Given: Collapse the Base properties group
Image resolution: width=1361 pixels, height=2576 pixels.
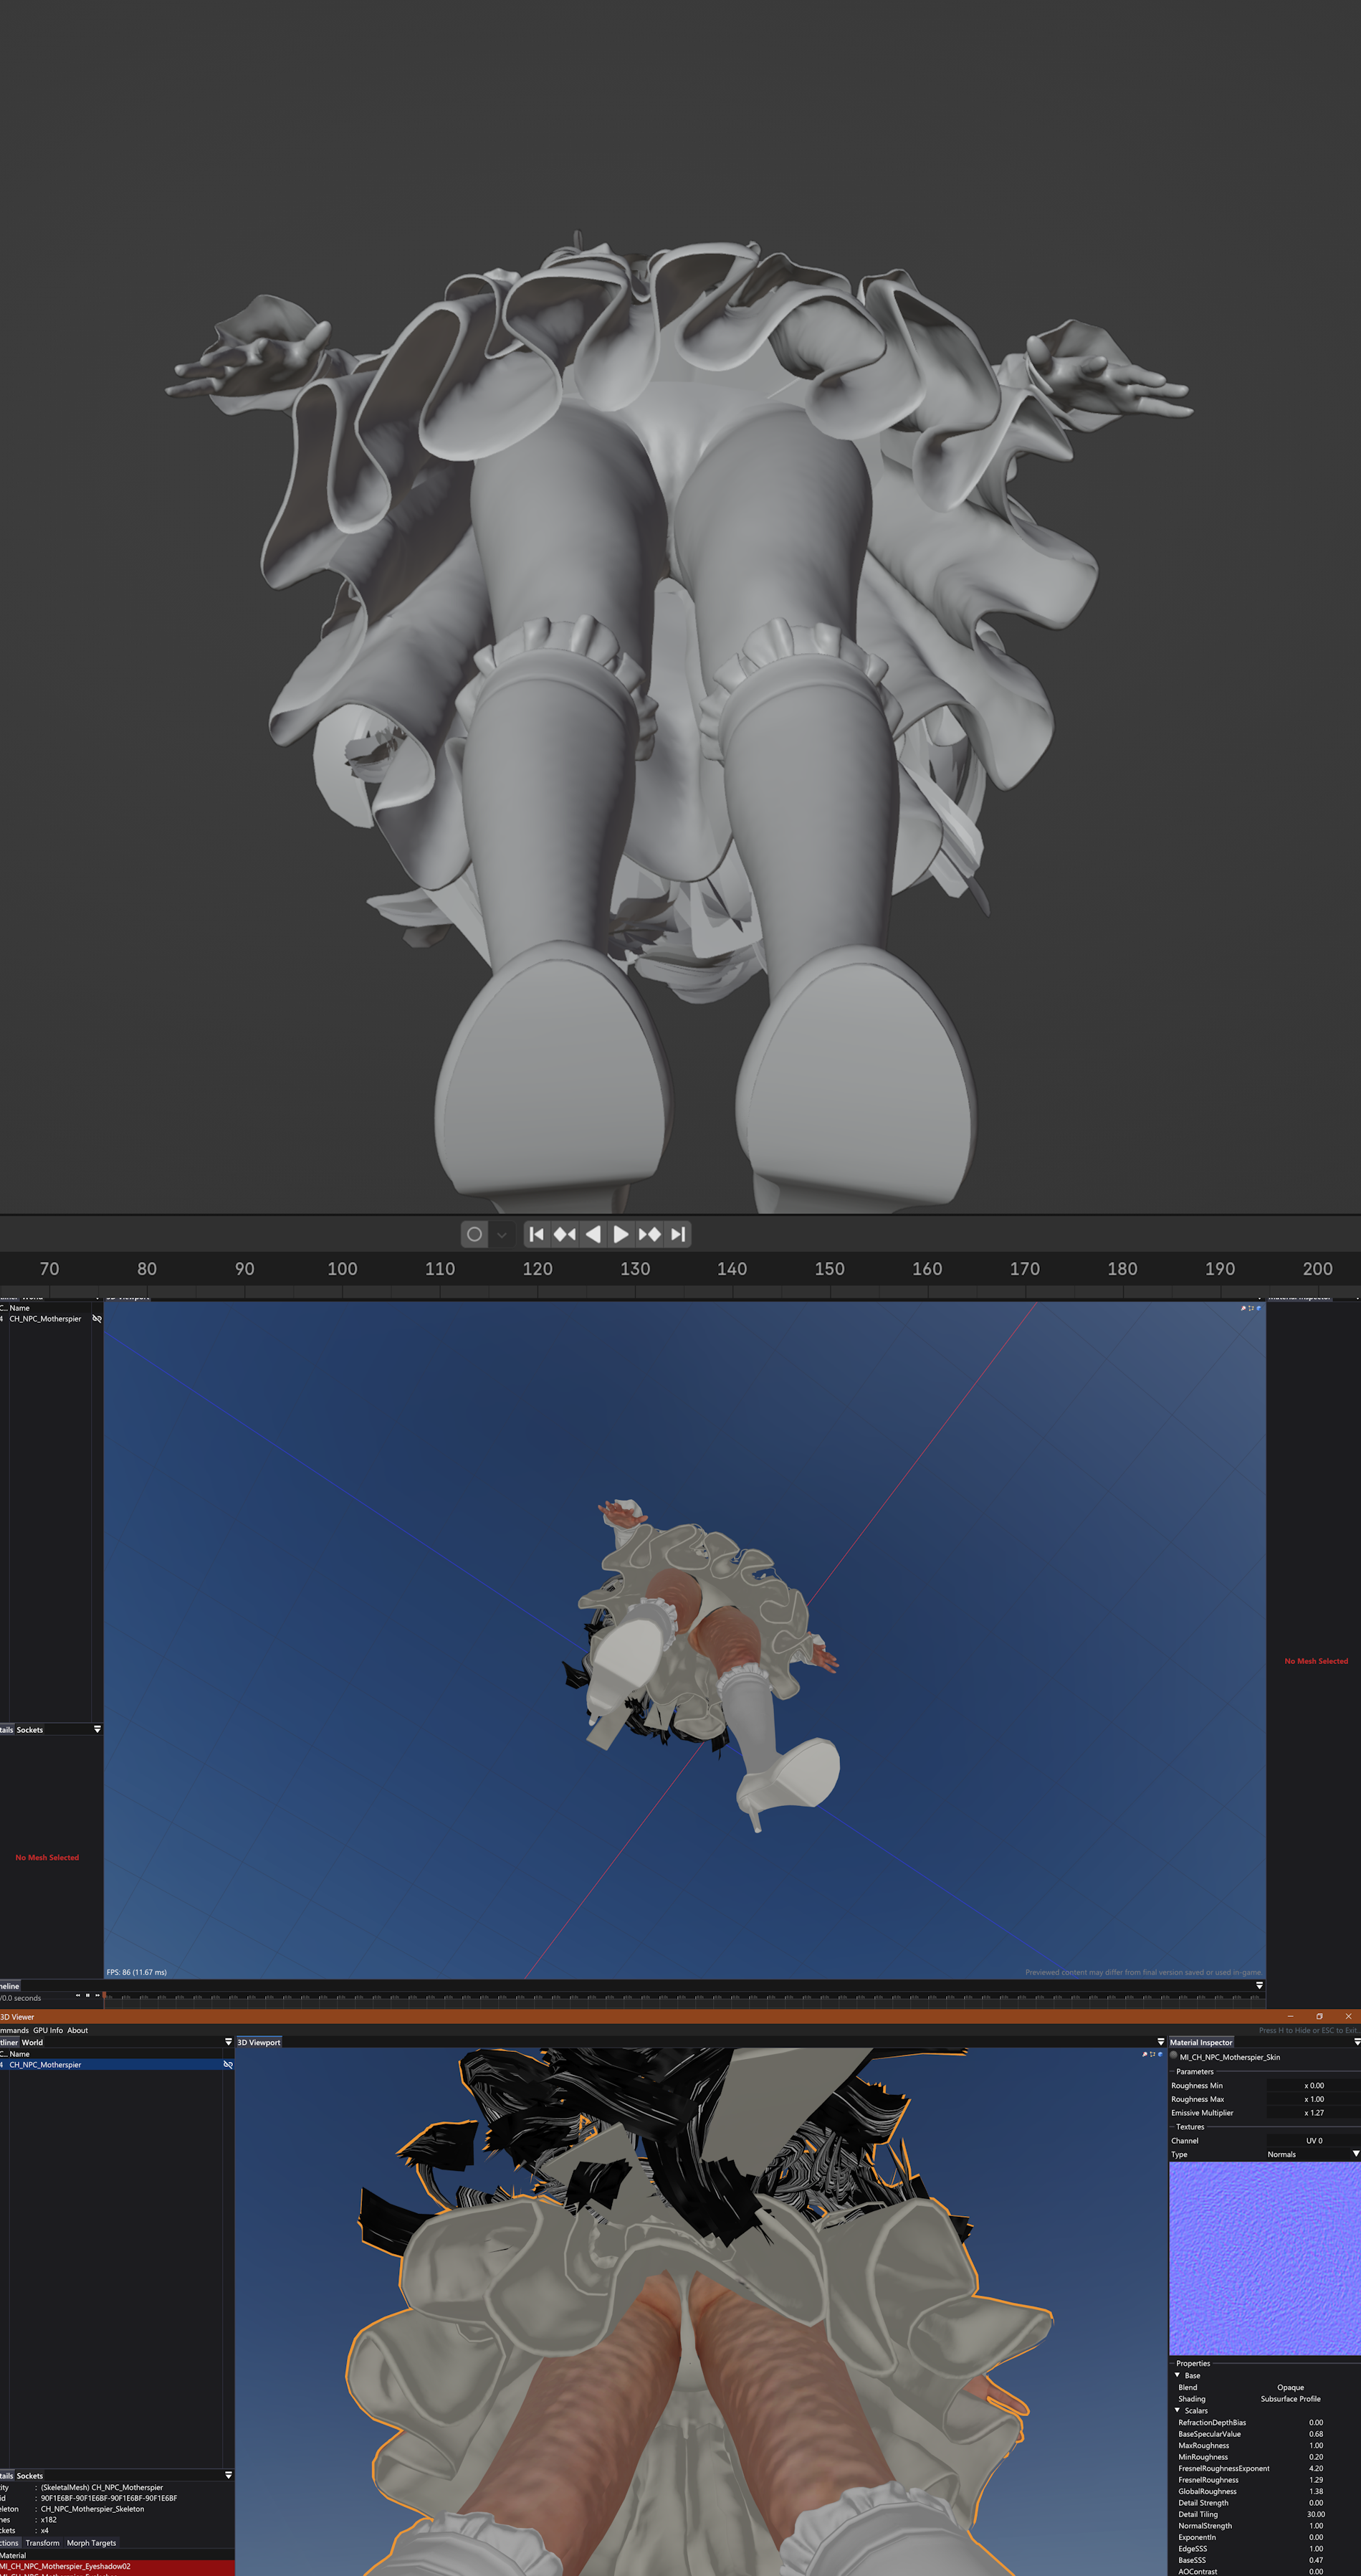Looking at the screenshot, I should coord(1177,2376).
